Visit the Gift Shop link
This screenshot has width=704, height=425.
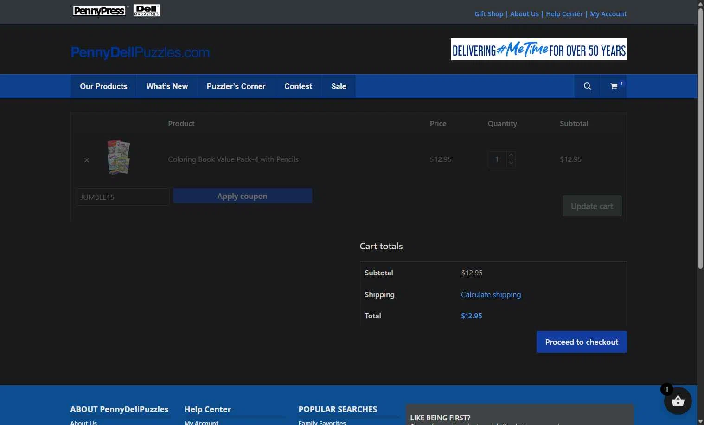click(x=489, y=14)
